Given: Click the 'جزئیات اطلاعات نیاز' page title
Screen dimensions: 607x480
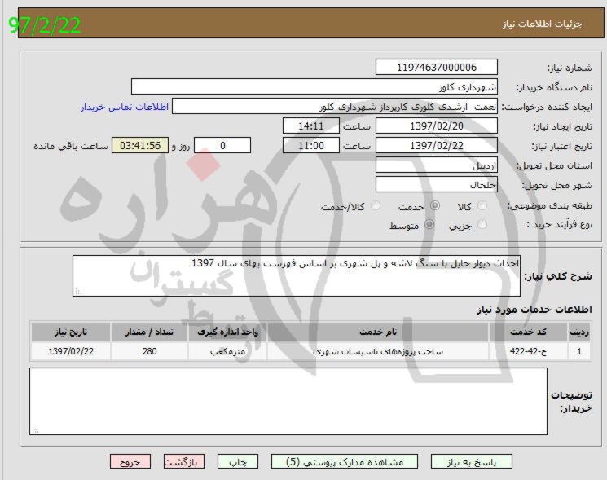Looking at the screenshot, I should 543,24.
